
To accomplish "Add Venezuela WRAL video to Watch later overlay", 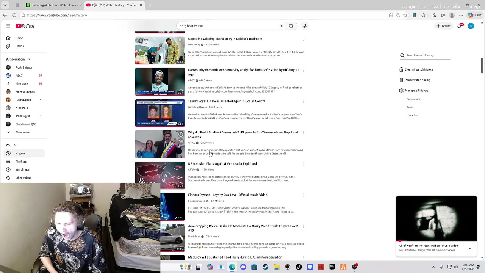I will click(x=181, y=135).
